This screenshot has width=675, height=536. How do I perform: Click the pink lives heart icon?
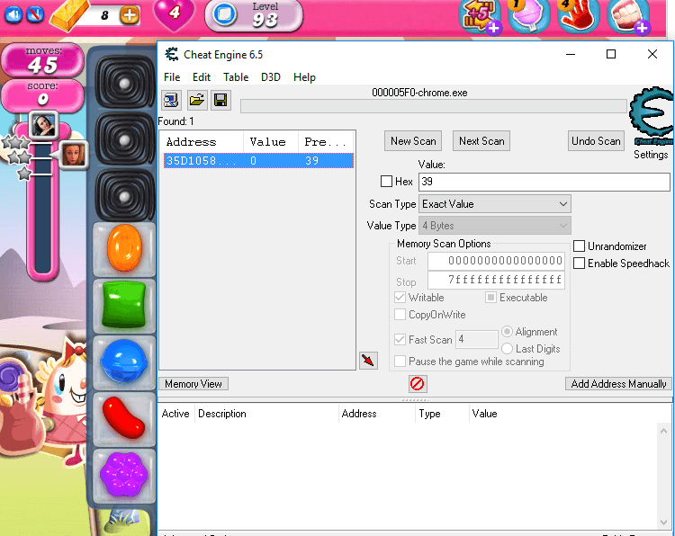point(174,14)
